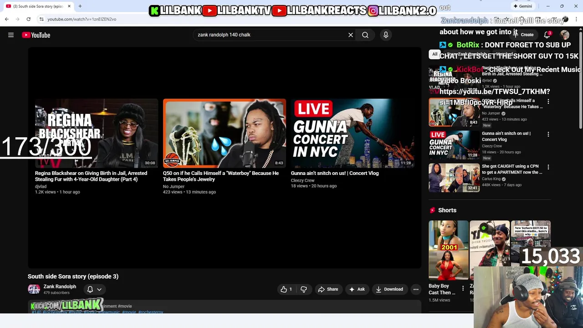Start voice search with the microphone
583x328 pixels.
(386, 35)
